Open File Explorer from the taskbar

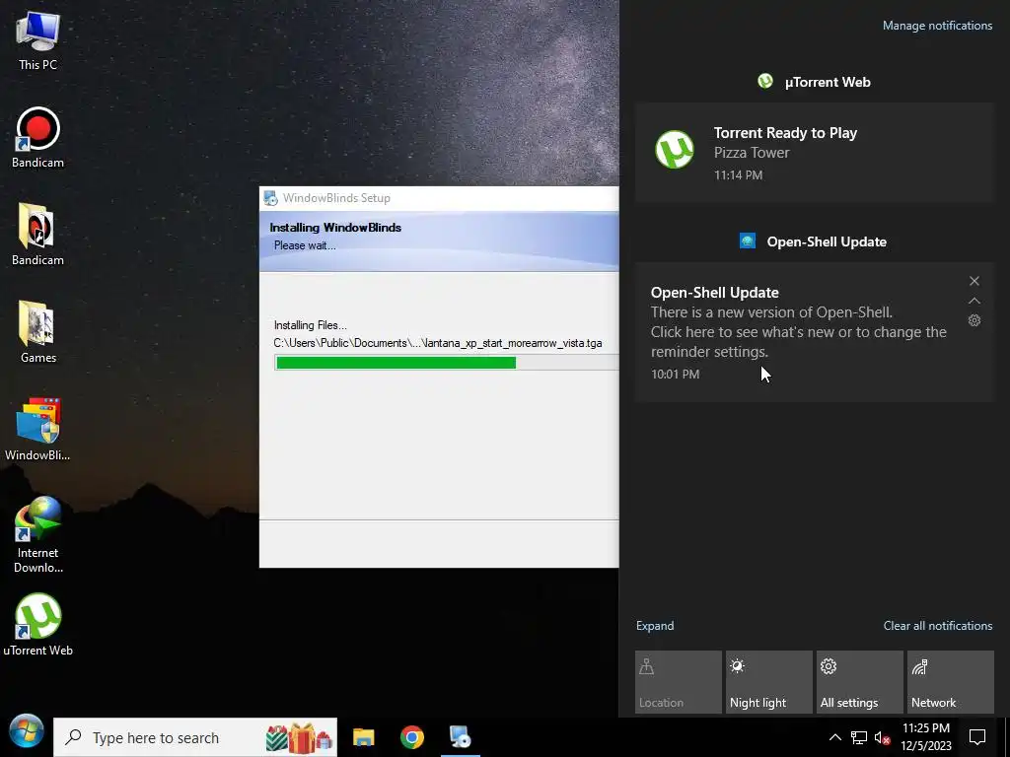tap(363, 737)
